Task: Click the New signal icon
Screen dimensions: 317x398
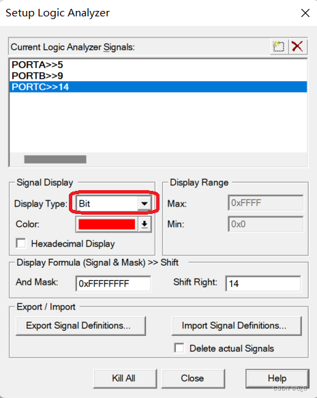Action: 279,47
